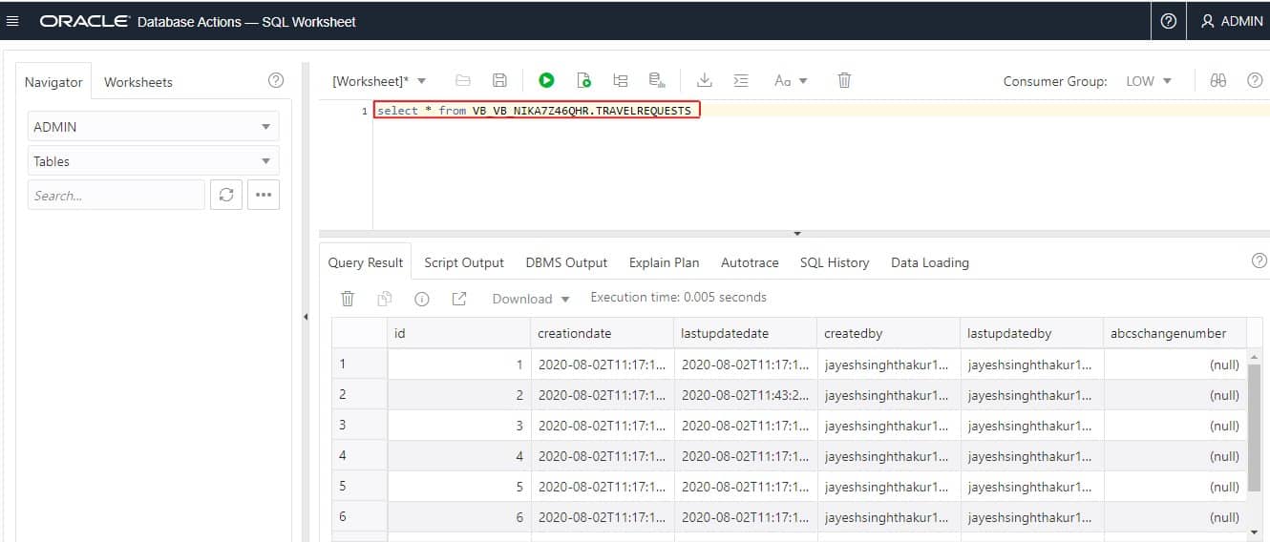The image size is (1270, 542).
Task: Refresh the Navigator object list
Action: tap(226, 195)
